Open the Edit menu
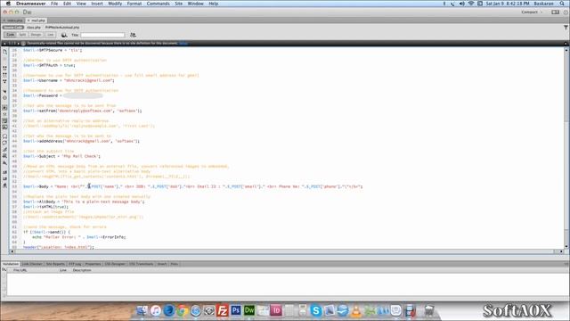Image resolution: width=570 pixels, height=321 pixels. [x=68, y=4]
